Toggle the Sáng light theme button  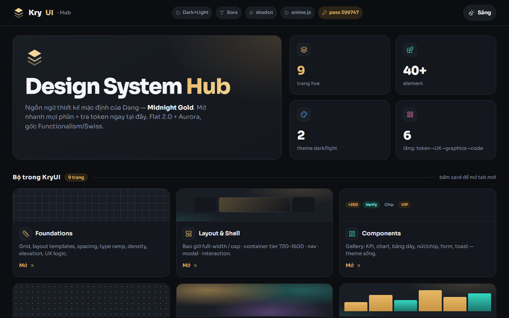(479, 13)
